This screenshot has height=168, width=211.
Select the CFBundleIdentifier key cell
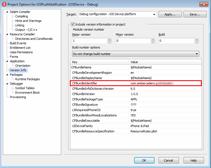pyautogui.click(x=100, y=83)
